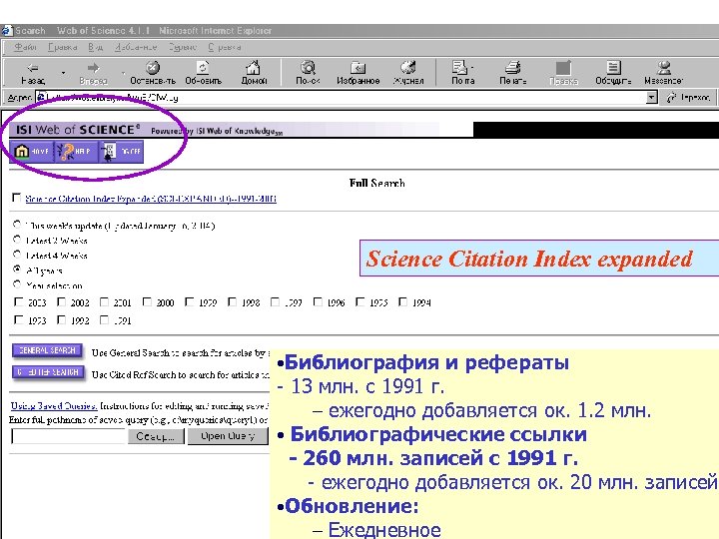Open the Файл menu
Screen dimensions: 719x539
pyautogui.click(x=25, y=47)
